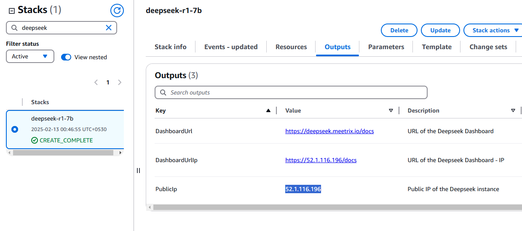Go to next page of stacks
522x231 pixels.
(x=120, y=82)
